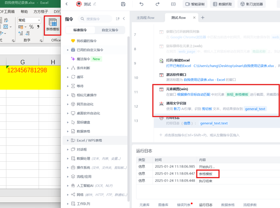Image resolution: width=280 pixels, height=208 pixels.
Task: Select the 通用文字识别 step
Action: (x=217, y=106)
